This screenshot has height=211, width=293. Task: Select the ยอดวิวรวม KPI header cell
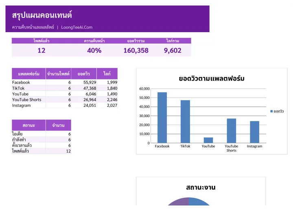click(136, 41)
